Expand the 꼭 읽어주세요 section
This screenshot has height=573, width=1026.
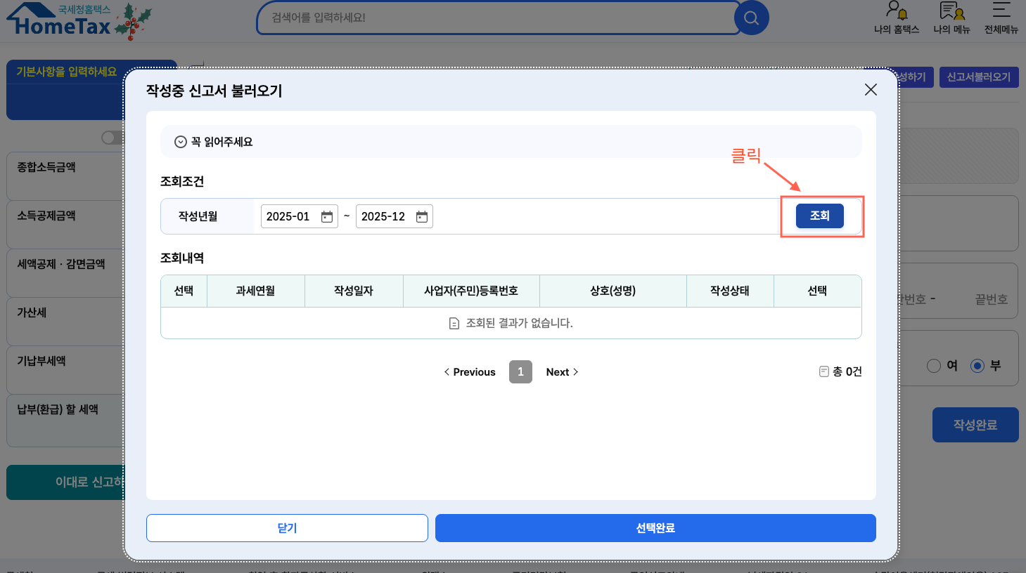(x=181, y=142)
